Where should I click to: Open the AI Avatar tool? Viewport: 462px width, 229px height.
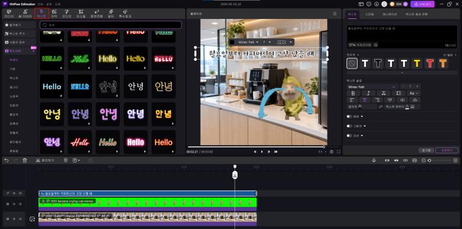pos(25,14)
